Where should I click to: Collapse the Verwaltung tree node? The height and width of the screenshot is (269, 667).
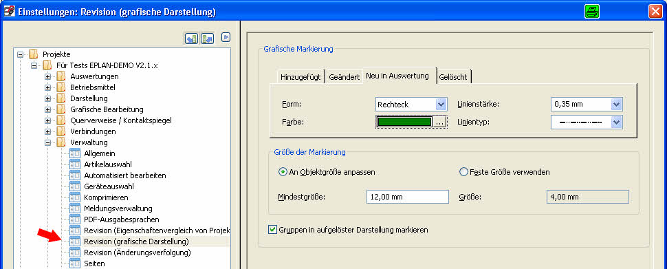47,142
